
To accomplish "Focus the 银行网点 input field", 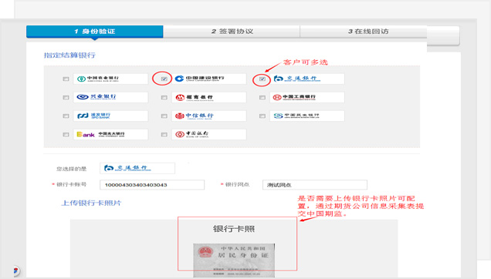I will pyautogui.click(x=315, y=185).
